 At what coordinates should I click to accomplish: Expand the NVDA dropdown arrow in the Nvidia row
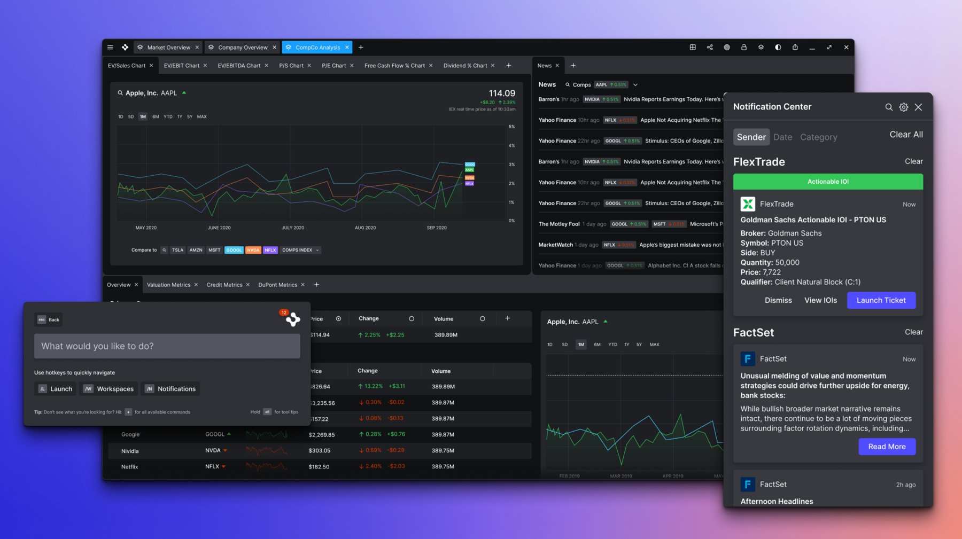coord(224,451)
